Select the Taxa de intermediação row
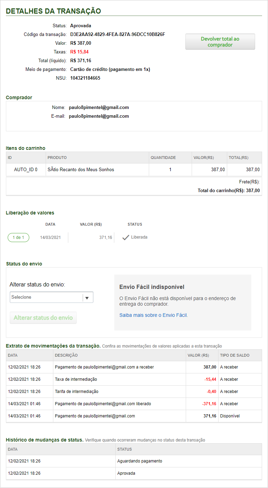Image resolution: width=268 pixels, height=488 pixels. point(76,379)
